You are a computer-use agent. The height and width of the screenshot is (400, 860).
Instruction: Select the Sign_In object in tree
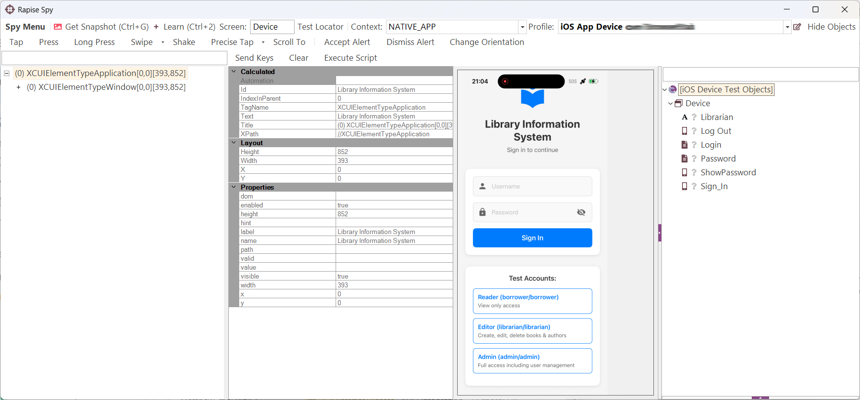(x=714, y=186)
